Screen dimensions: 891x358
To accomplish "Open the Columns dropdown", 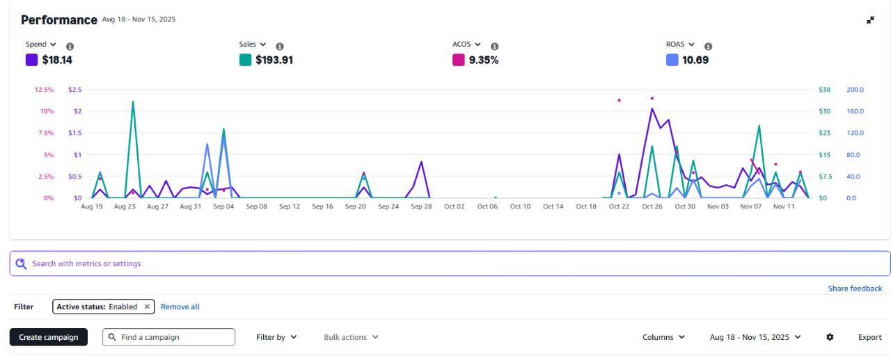I will (663, 337).
